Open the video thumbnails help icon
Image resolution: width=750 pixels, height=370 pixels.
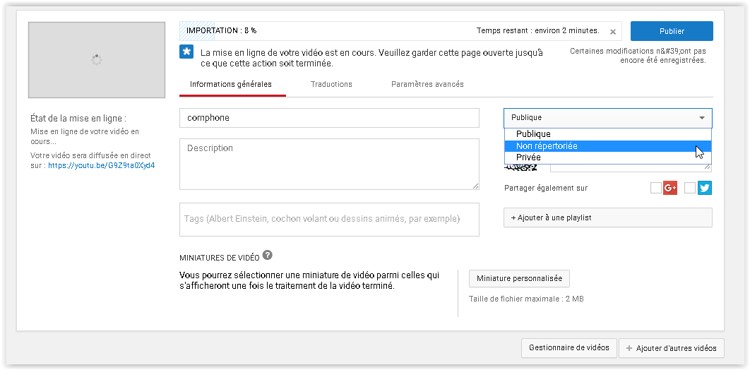268,255
